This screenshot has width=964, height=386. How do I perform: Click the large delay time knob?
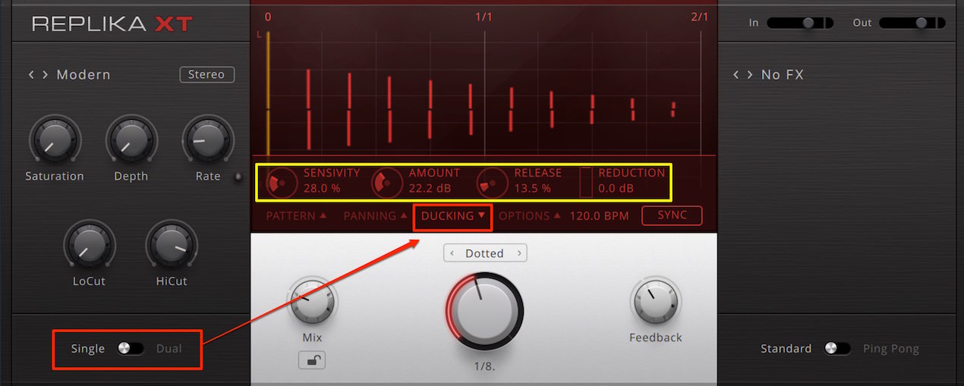click(x=484, y=310)
